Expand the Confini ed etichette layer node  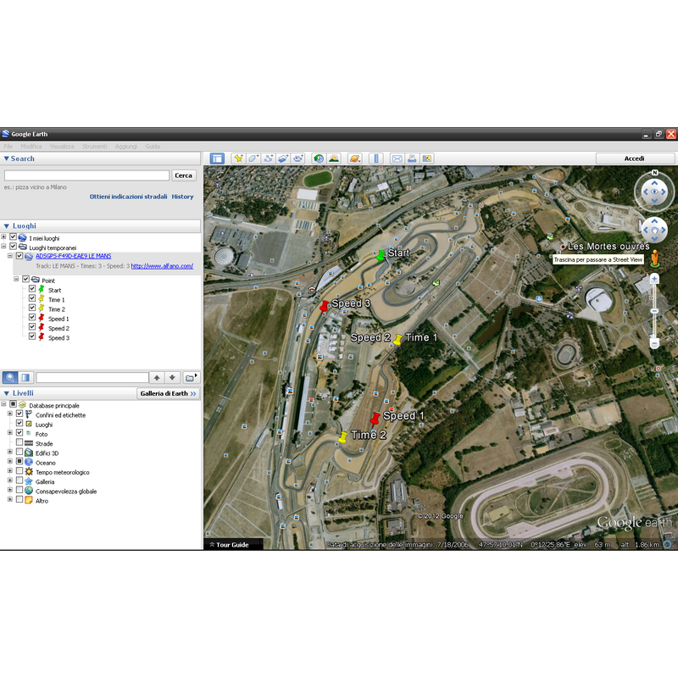tap(10, 414)
